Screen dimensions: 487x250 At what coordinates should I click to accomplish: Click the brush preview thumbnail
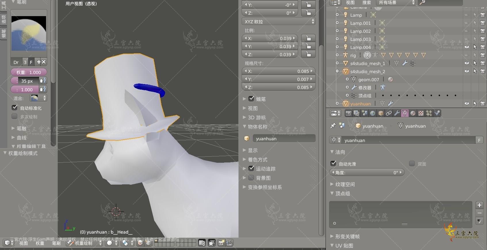click(x=29, y=33)
